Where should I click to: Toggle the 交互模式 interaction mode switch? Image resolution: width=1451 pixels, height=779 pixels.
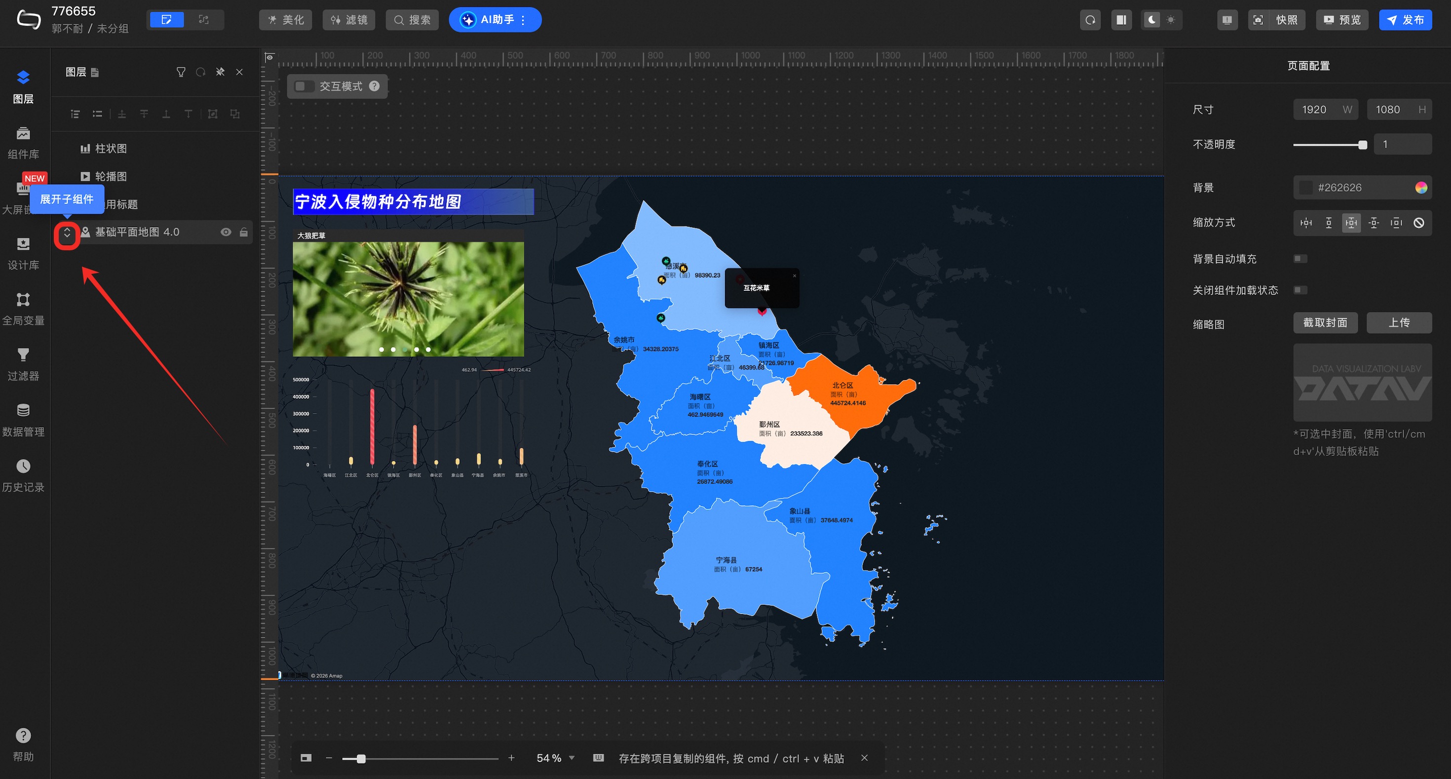click(304, 86)
